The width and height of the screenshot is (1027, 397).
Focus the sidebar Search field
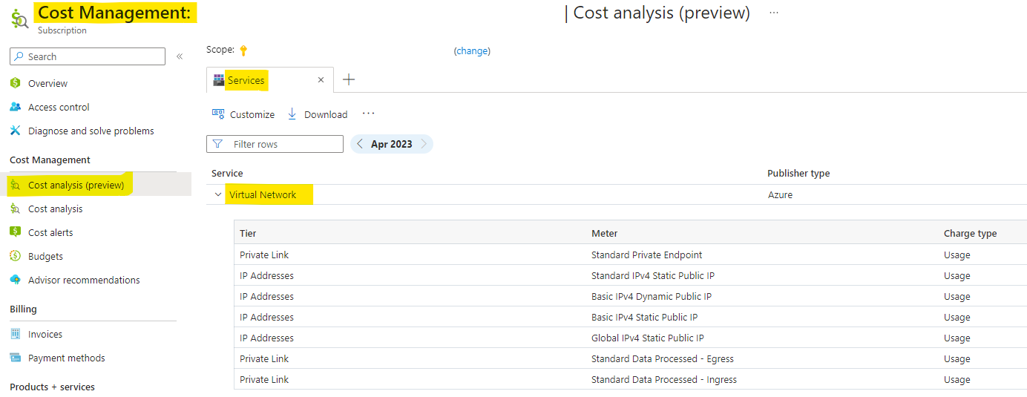[x=88, y=56]
